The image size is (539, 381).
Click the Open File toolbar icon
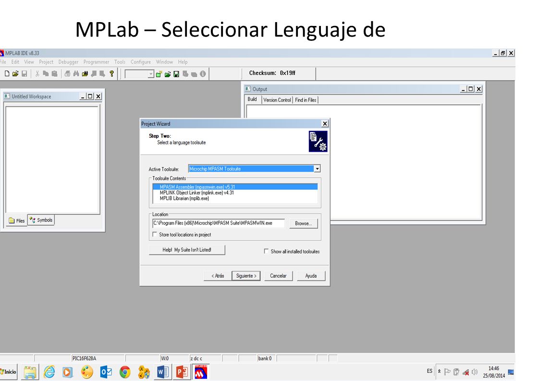(x=15, y=74)
